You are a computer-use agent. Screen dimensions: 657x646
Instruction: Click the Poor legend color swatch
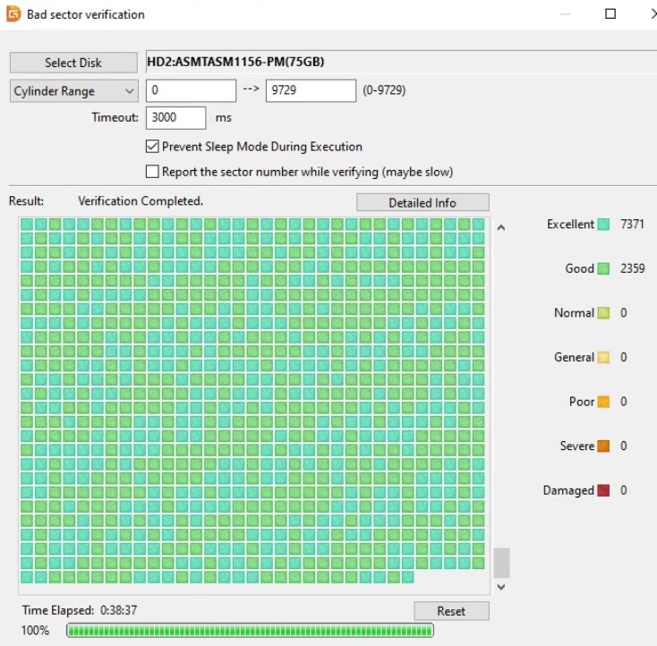pyautogui.click(x=603, y=402)
